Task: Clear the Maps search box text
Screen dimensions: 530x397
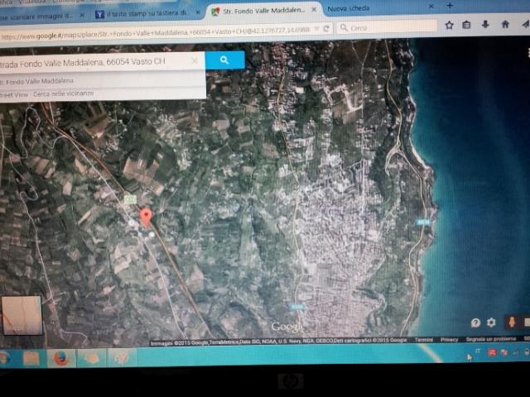Action: [195, 60]
